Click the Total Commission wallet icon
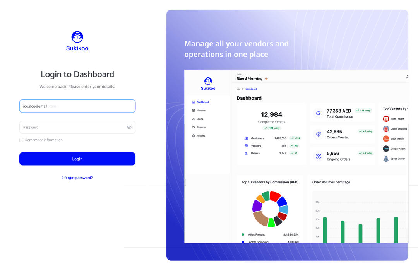418x270 pixels. (x=319, y=113)
